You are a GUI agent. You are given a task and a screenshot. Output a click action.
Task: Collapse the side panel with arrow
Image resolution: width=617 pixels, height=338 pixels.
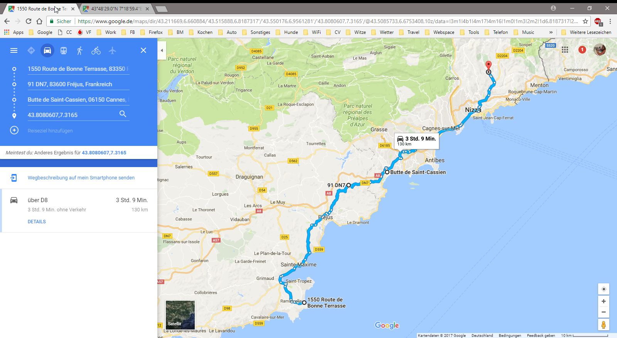(x=162, y=50)
